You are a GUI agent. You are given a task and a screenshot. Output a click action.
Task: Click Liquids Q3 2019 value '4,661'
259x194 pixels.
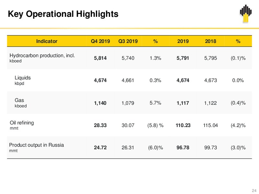[128, 80]
